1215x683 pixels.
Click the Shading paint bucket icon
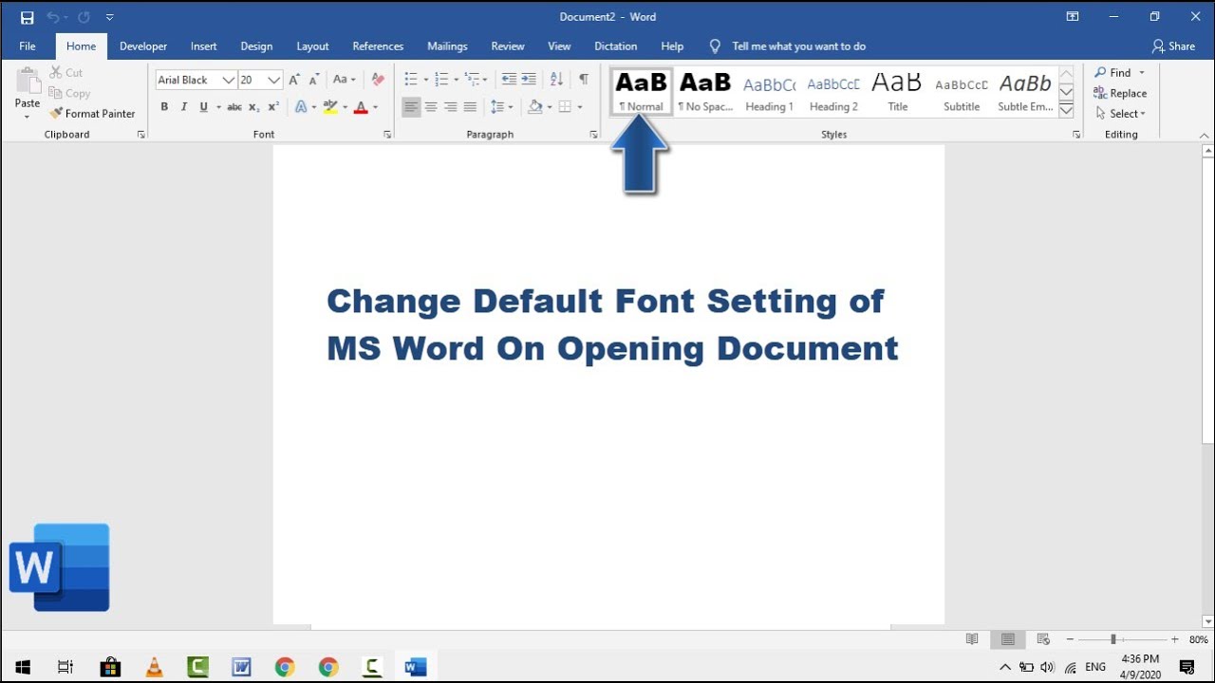tap(534, 107)
